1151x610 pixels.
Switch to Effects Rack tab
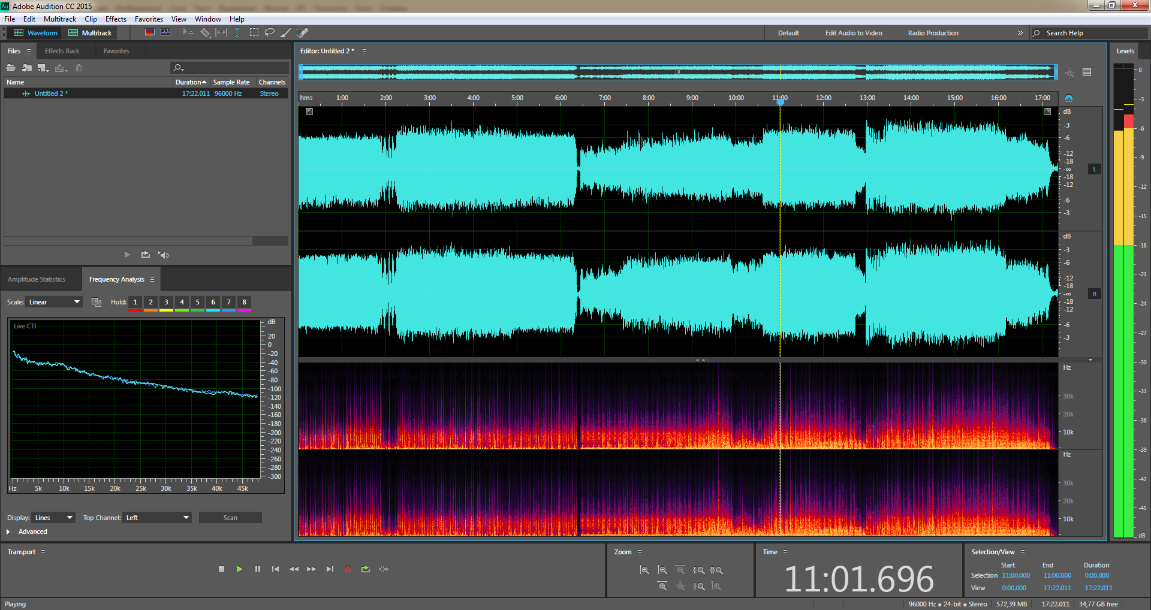[62, 51]
